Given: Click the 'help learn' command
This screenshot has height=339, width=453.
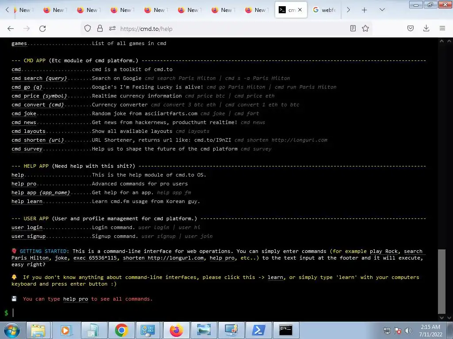Looking at the screenshot, I should coord(27,201).
